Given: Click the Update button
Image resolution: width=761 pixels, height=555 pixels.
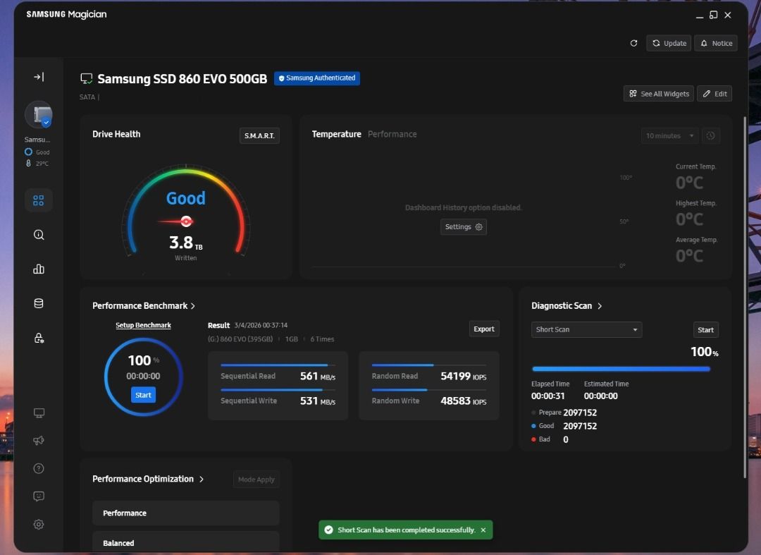Looking at the screenshot, I should (x=669, y=43).
